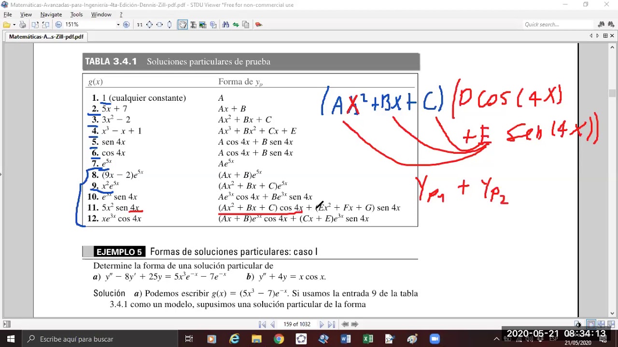This screenshot has width=618, height=347.
Task: Open a file with the folder icon
Action: pos(6,25)
